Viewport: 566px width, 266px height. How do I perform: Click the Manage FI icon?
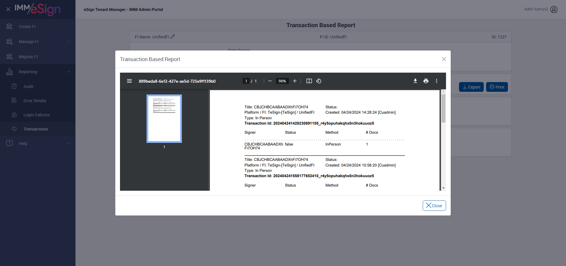click(9, 42)
